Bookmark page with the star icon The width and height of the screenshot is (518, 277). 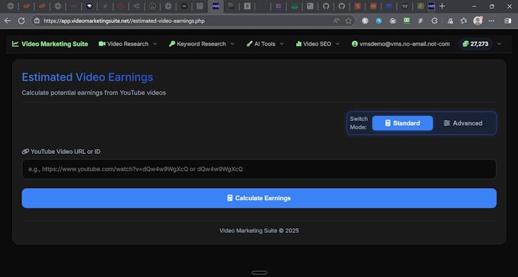pyautogui.click(x=348, y=21)
